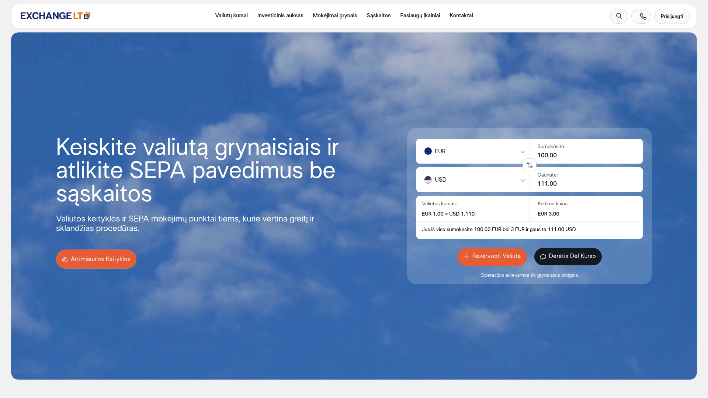Click the plus icon on Rezervuoti Valiutą
Screen dimensions: 708x398
point(466,256)
